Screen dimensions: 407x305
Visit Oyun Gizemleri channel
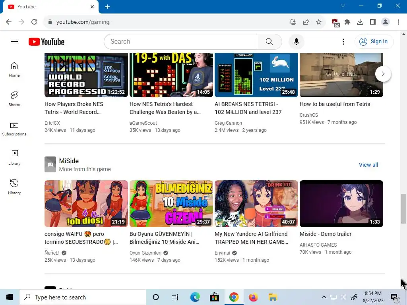click(145, 253)
